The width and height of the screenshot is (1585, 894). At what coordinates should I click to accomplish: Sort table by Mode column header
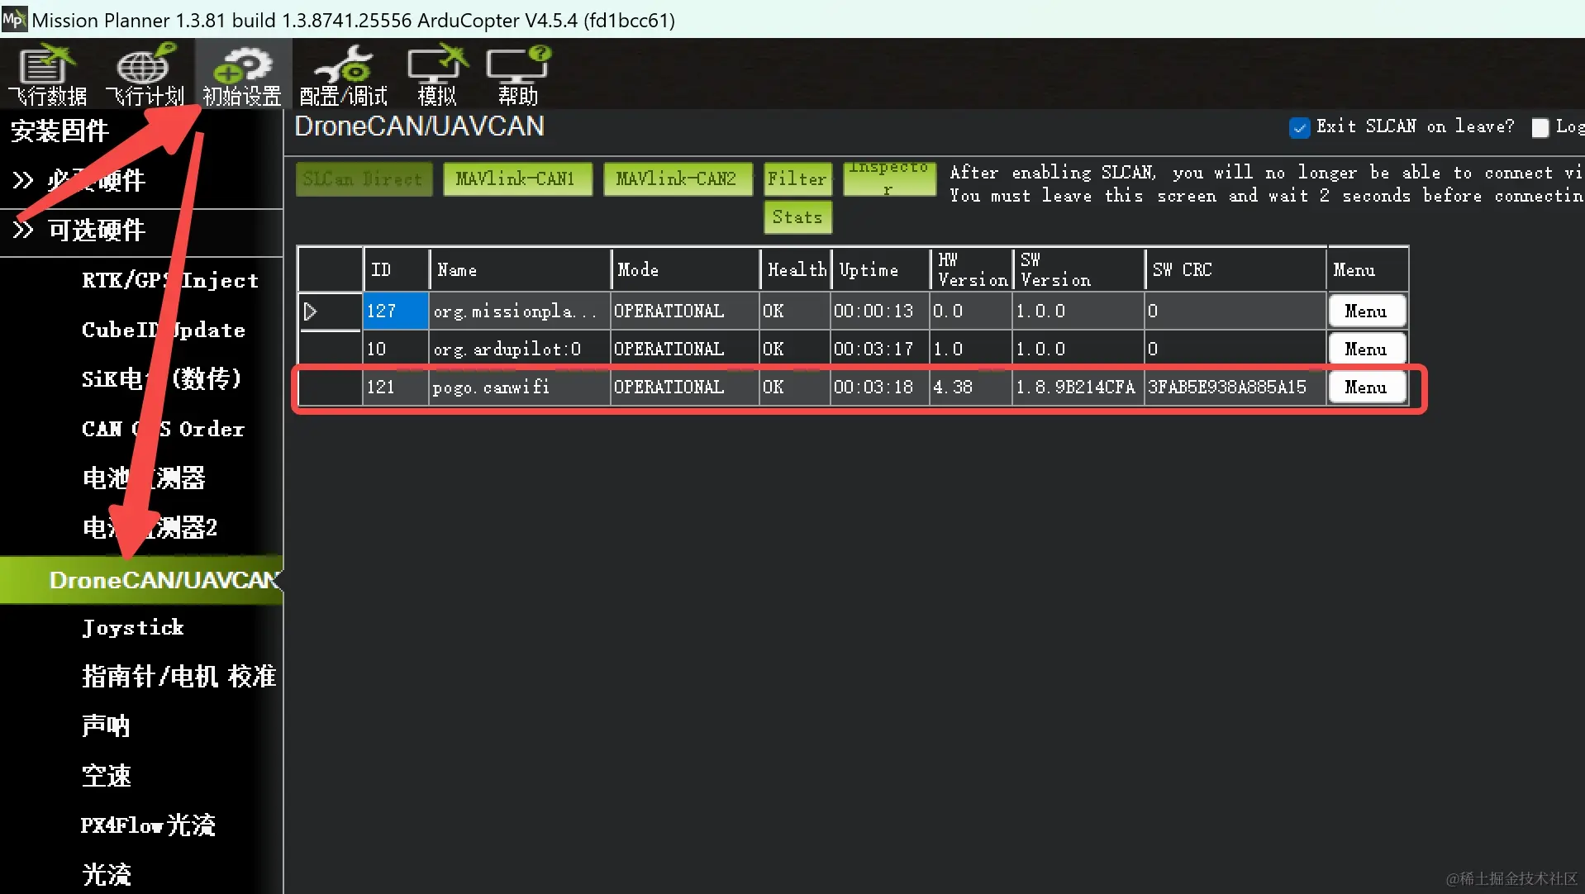coord(685,269)
